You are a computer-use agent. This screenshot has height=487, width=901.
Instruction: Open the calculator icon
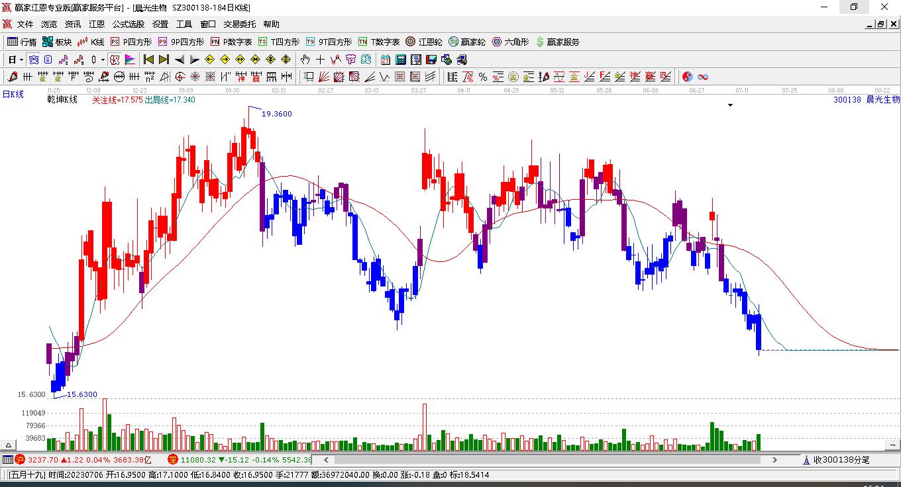pos(400,60)
